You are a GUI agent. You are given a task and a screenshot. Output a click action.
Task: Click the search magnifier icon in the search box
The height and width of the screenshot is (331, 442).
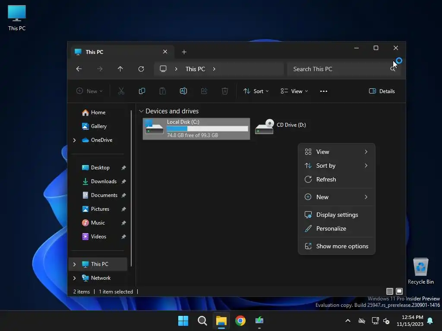[392, 69]
